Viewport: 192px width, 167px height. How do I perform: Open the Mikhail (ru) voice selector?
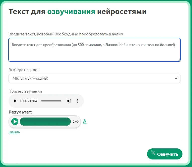94,78
